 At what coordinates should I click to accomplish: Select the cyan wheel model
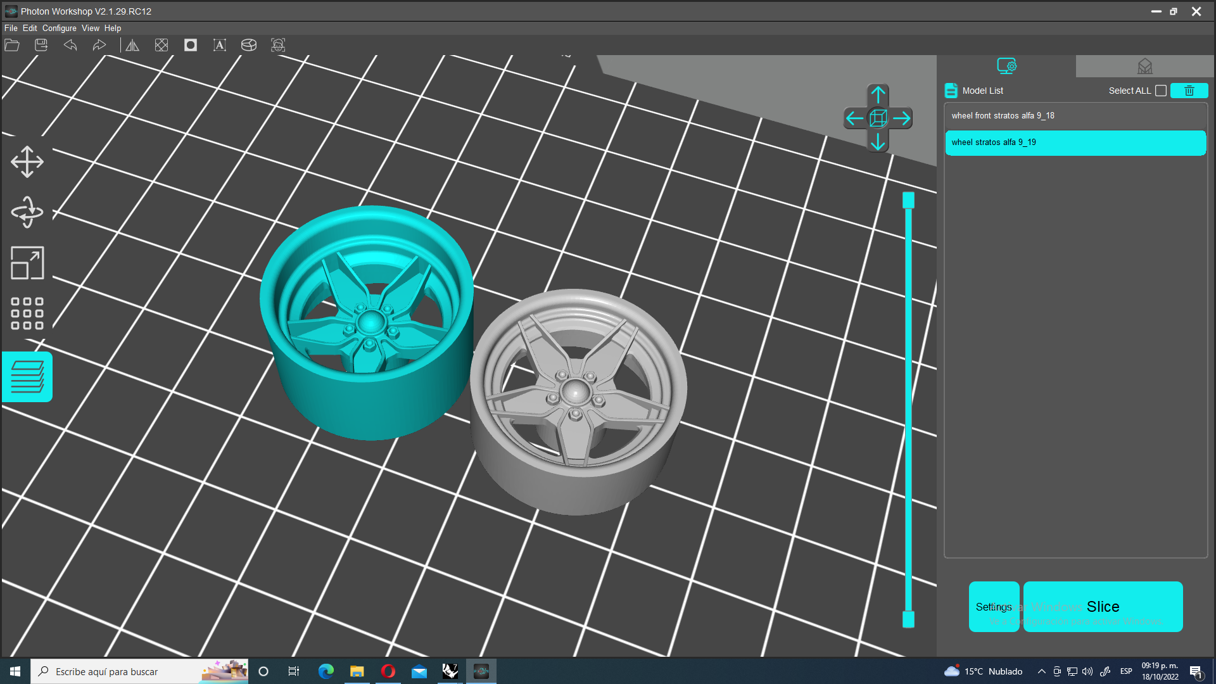pos(367,322)
